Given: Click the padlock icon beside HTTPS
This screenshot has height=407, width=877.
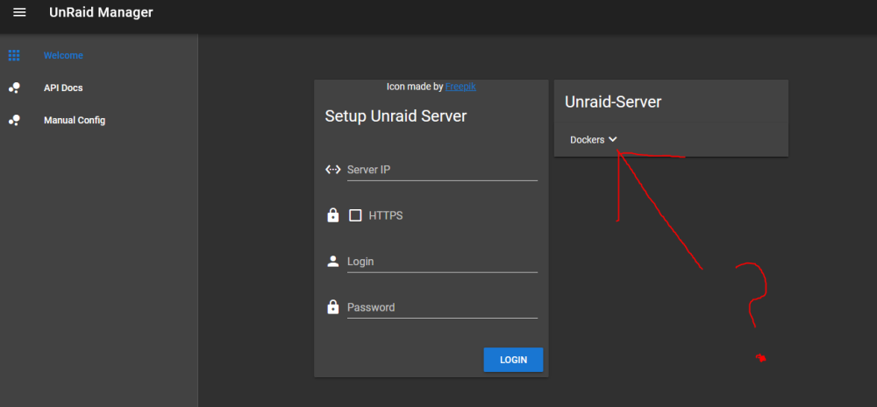Looking at the screenshot, I should click(x=332, y=215).
